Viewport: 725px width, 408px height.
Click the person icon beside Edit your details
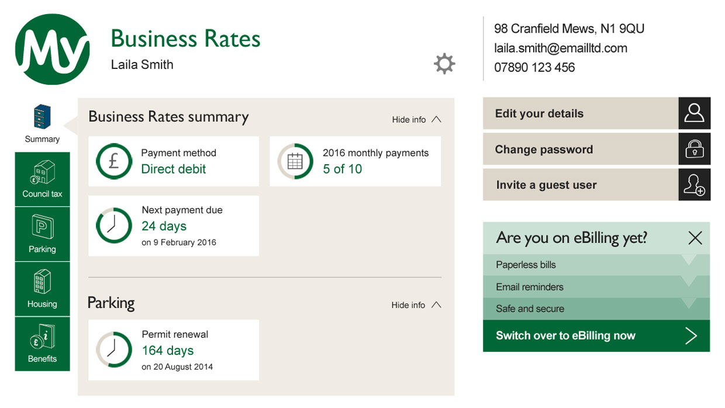695,113
